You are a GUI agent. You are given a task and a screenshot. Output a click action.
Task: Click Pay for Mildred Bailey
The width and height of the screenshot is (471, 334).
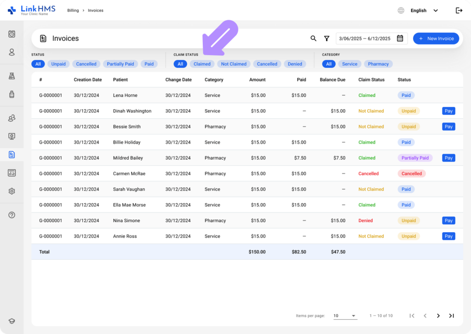point(448,158)
